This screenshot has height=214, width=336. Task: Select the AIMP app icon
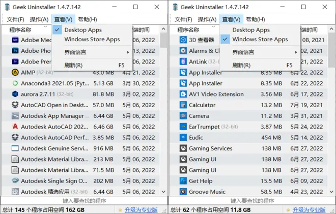15,73
